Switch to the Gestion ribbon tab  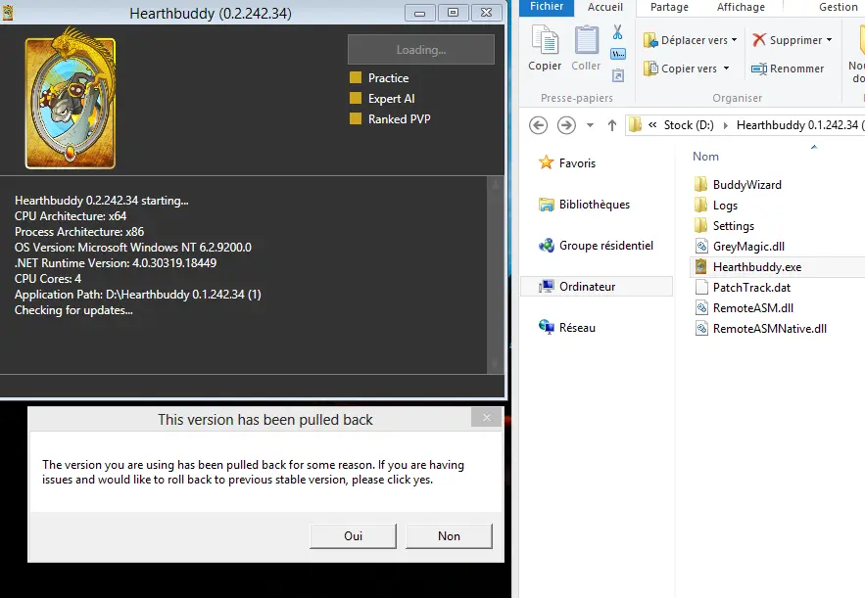(x=838, y=7)
